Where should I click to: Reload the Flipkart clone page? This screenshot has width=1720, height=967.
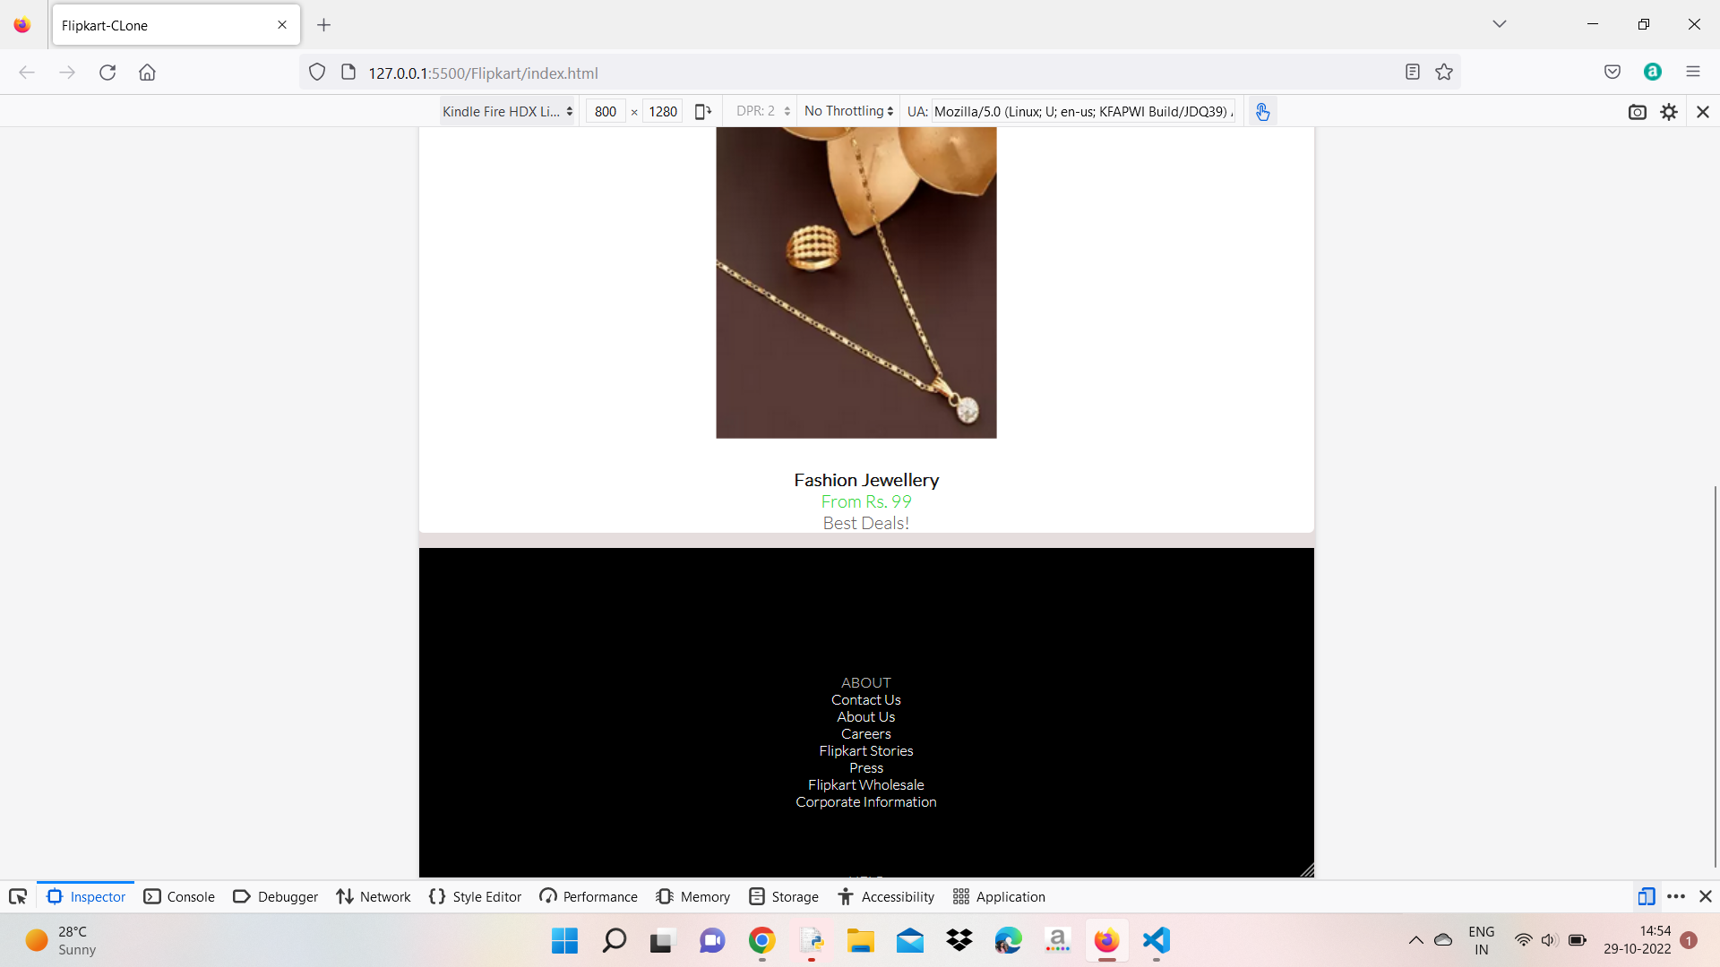coord(107,73)
